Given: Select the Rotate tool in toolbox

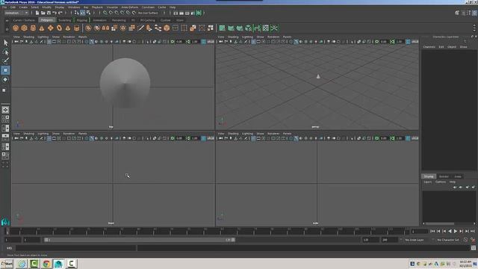Looking at the screenshot, I should pyautogui.click(x=5, y=80).
